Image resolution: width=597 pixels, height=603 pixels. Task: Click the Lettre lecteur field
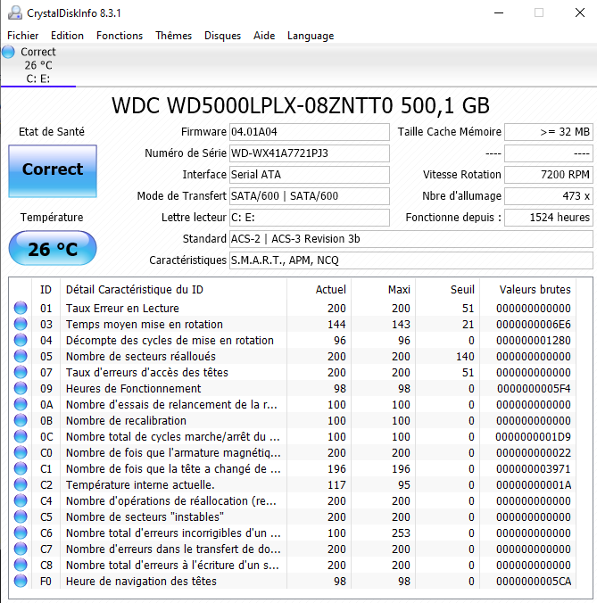pyautogui.click(x=310, y=218)
